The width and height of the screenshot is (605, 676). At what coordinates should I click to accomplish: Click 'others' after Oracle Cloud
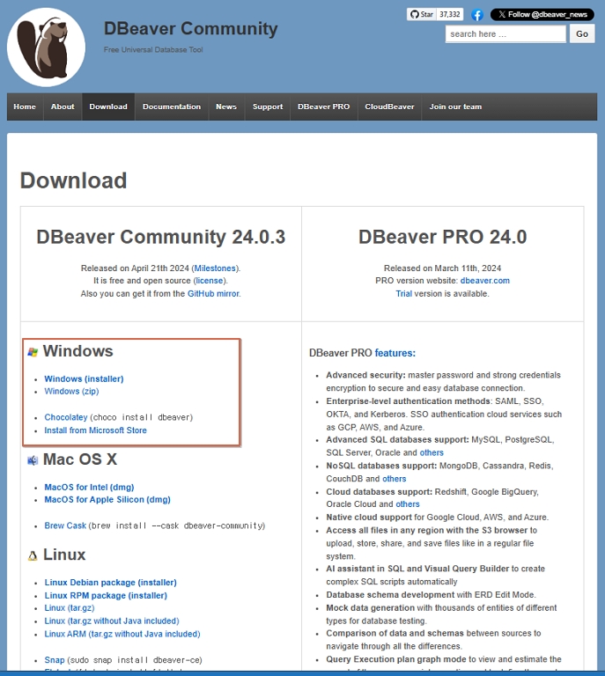click(408, 504)
